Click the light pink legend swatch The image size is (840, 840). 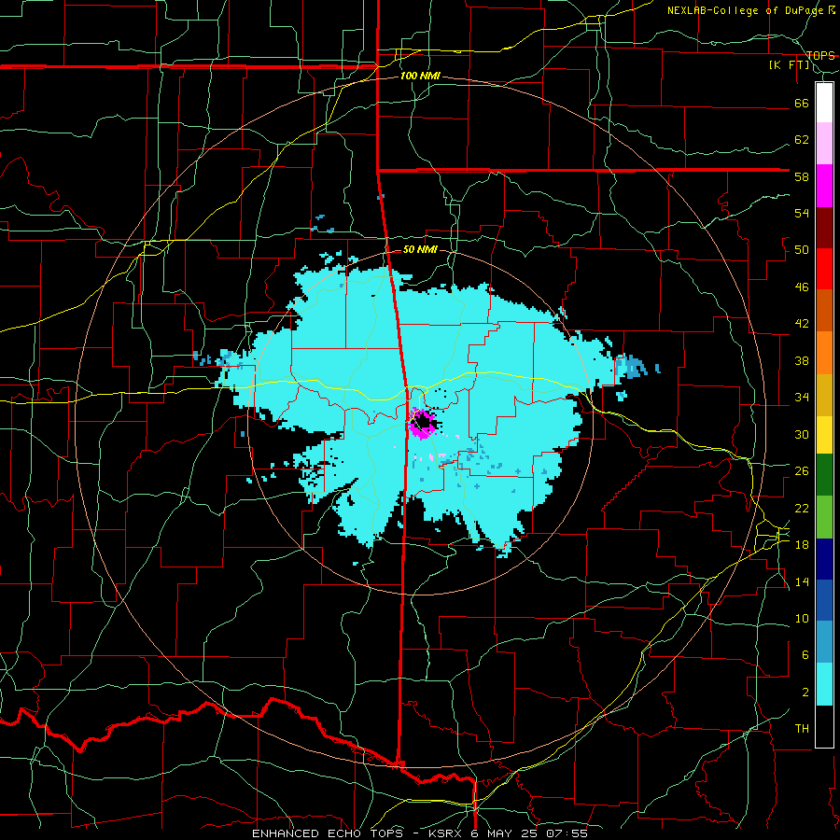824,143
